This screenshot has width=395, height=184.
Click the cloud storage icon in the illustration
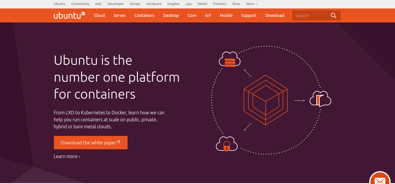[x=230, y=59]
